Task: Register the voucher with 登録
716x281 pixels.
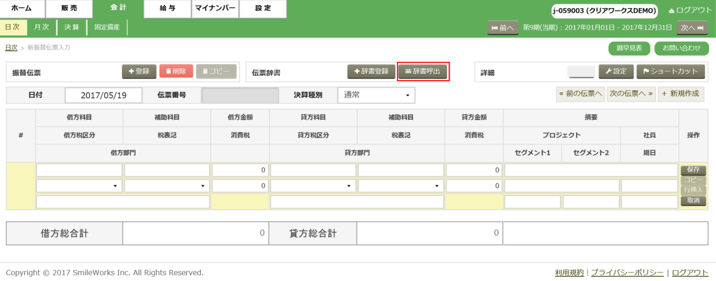Action: click(x=139, y=71)
